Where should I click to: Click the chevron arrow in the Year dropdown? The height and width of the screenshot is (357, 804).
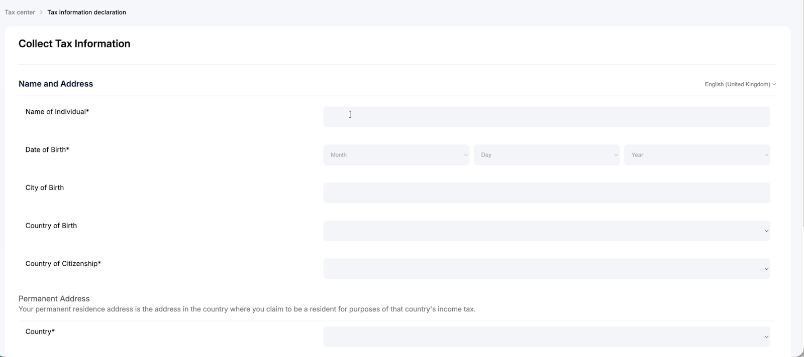tap(766, 155)
